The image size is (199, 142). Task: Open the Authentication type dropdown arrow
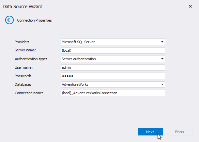(x=162, y=59)
